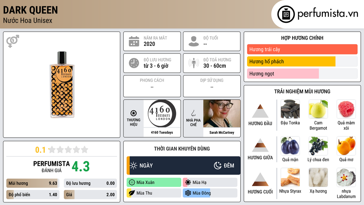Viewport: 364px width, 205px height.
Task: Click the Xạ hương musk image
Action: [318, 177]
